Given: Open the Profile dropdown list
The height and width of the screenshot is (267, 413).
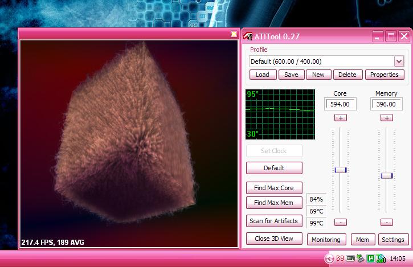Looking at the screenshot, I should click(399, 61).
